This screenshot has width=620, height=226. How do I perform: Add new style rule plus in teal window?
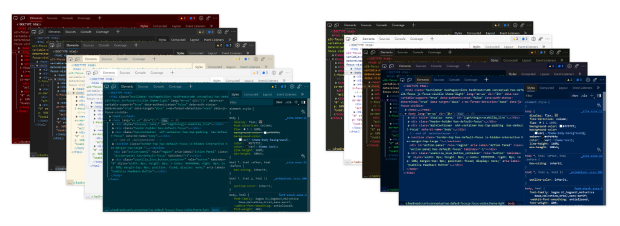click(x=297, y=102)
